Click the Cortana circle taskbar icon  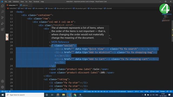coord(47,95)
